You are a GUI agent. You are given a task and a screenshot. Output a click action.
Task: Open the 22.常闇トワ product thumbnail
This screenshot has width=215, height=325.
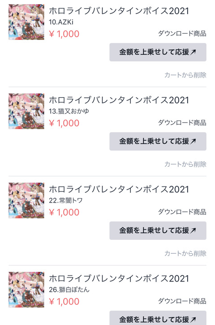click(26, 200)
